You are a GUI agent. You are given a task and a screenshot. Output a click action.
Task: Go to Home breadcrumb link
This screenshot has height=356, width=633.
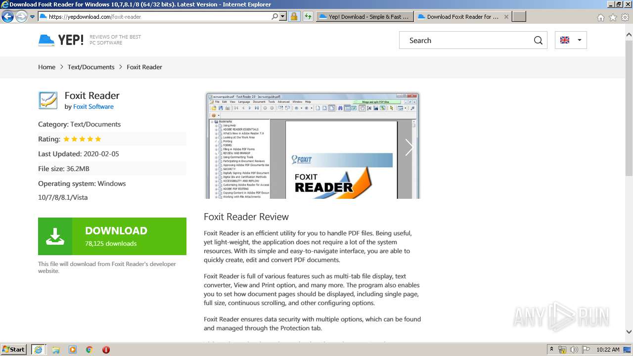click(x=46, y=67)
